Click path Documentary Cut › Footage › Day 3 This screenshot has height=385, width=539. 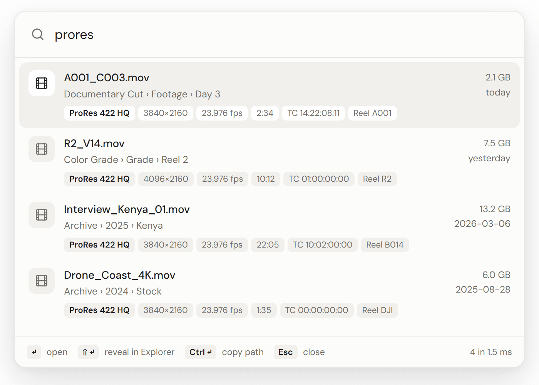coord(142,94)
